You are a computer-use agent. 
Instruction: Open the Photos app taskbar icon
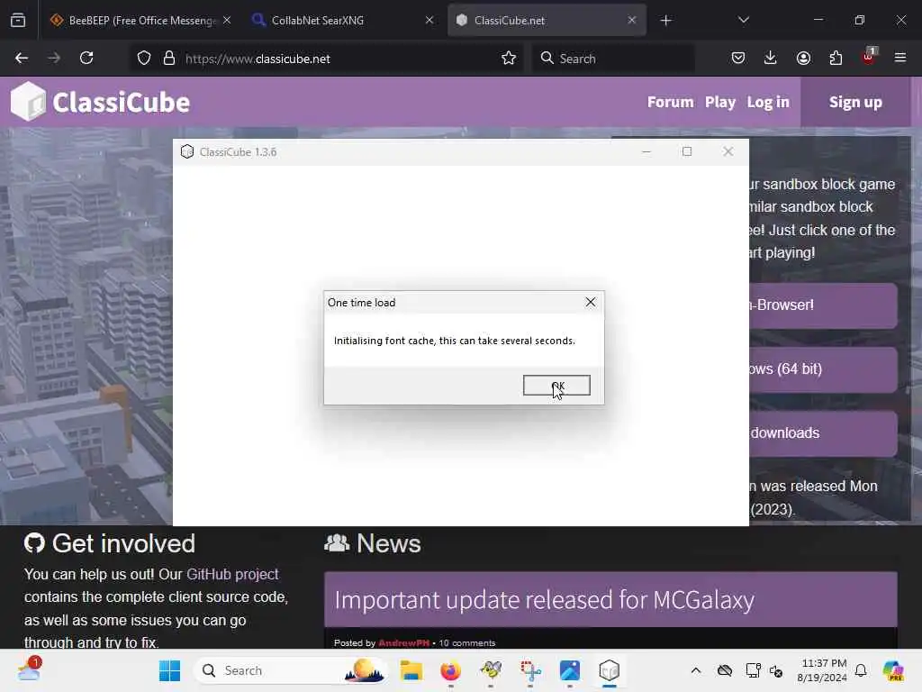pyautogui.click(x=570, y=670)
